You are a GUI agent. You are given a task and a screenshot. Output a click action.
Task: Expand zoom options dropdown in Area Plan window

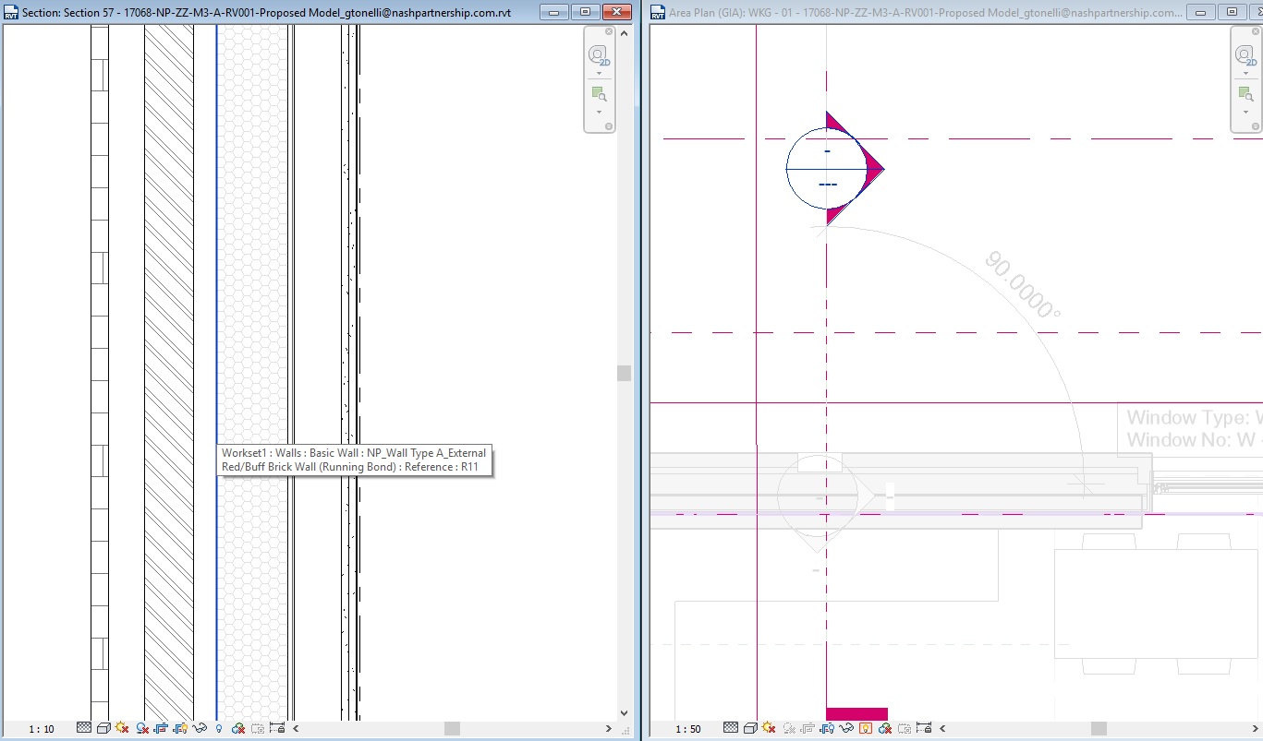(1245, 112)
